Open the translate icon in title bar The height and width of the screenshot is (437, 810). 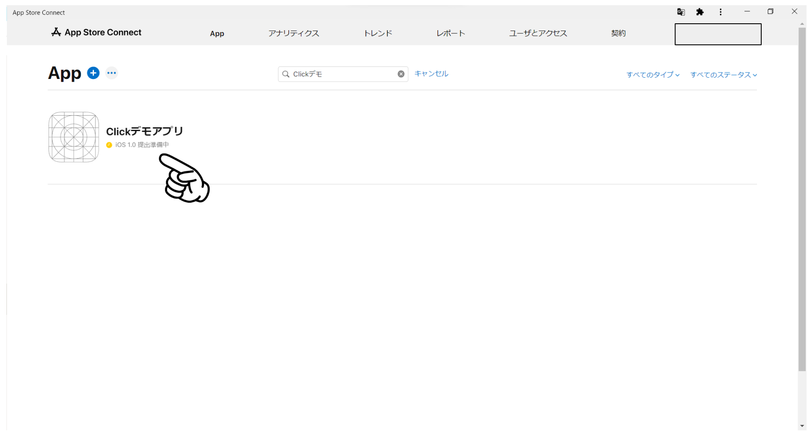pos(681,12)
